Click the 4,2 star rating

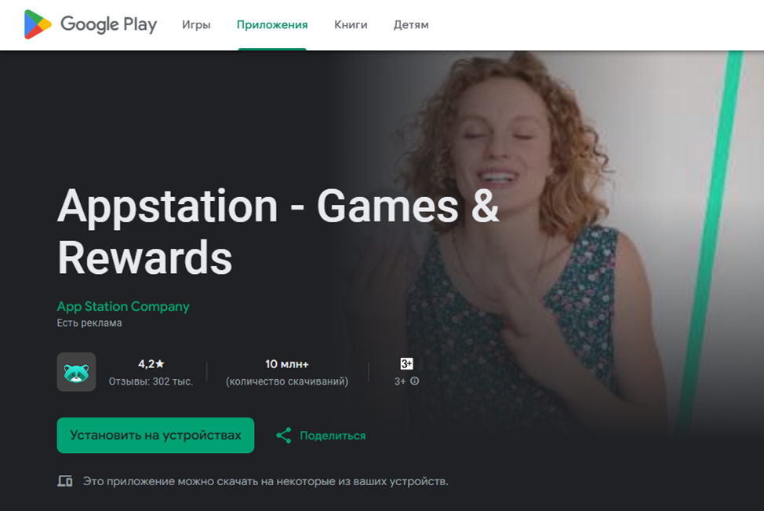click(x=151, y=363)
